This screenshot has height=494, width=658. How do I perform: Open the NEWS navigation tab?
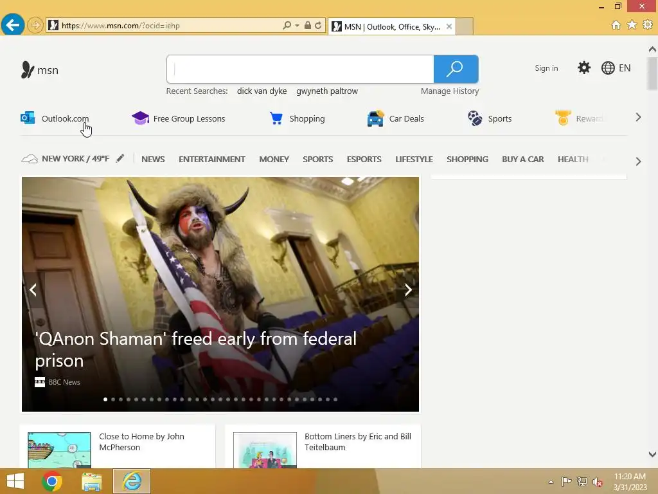tap(153, 160)
